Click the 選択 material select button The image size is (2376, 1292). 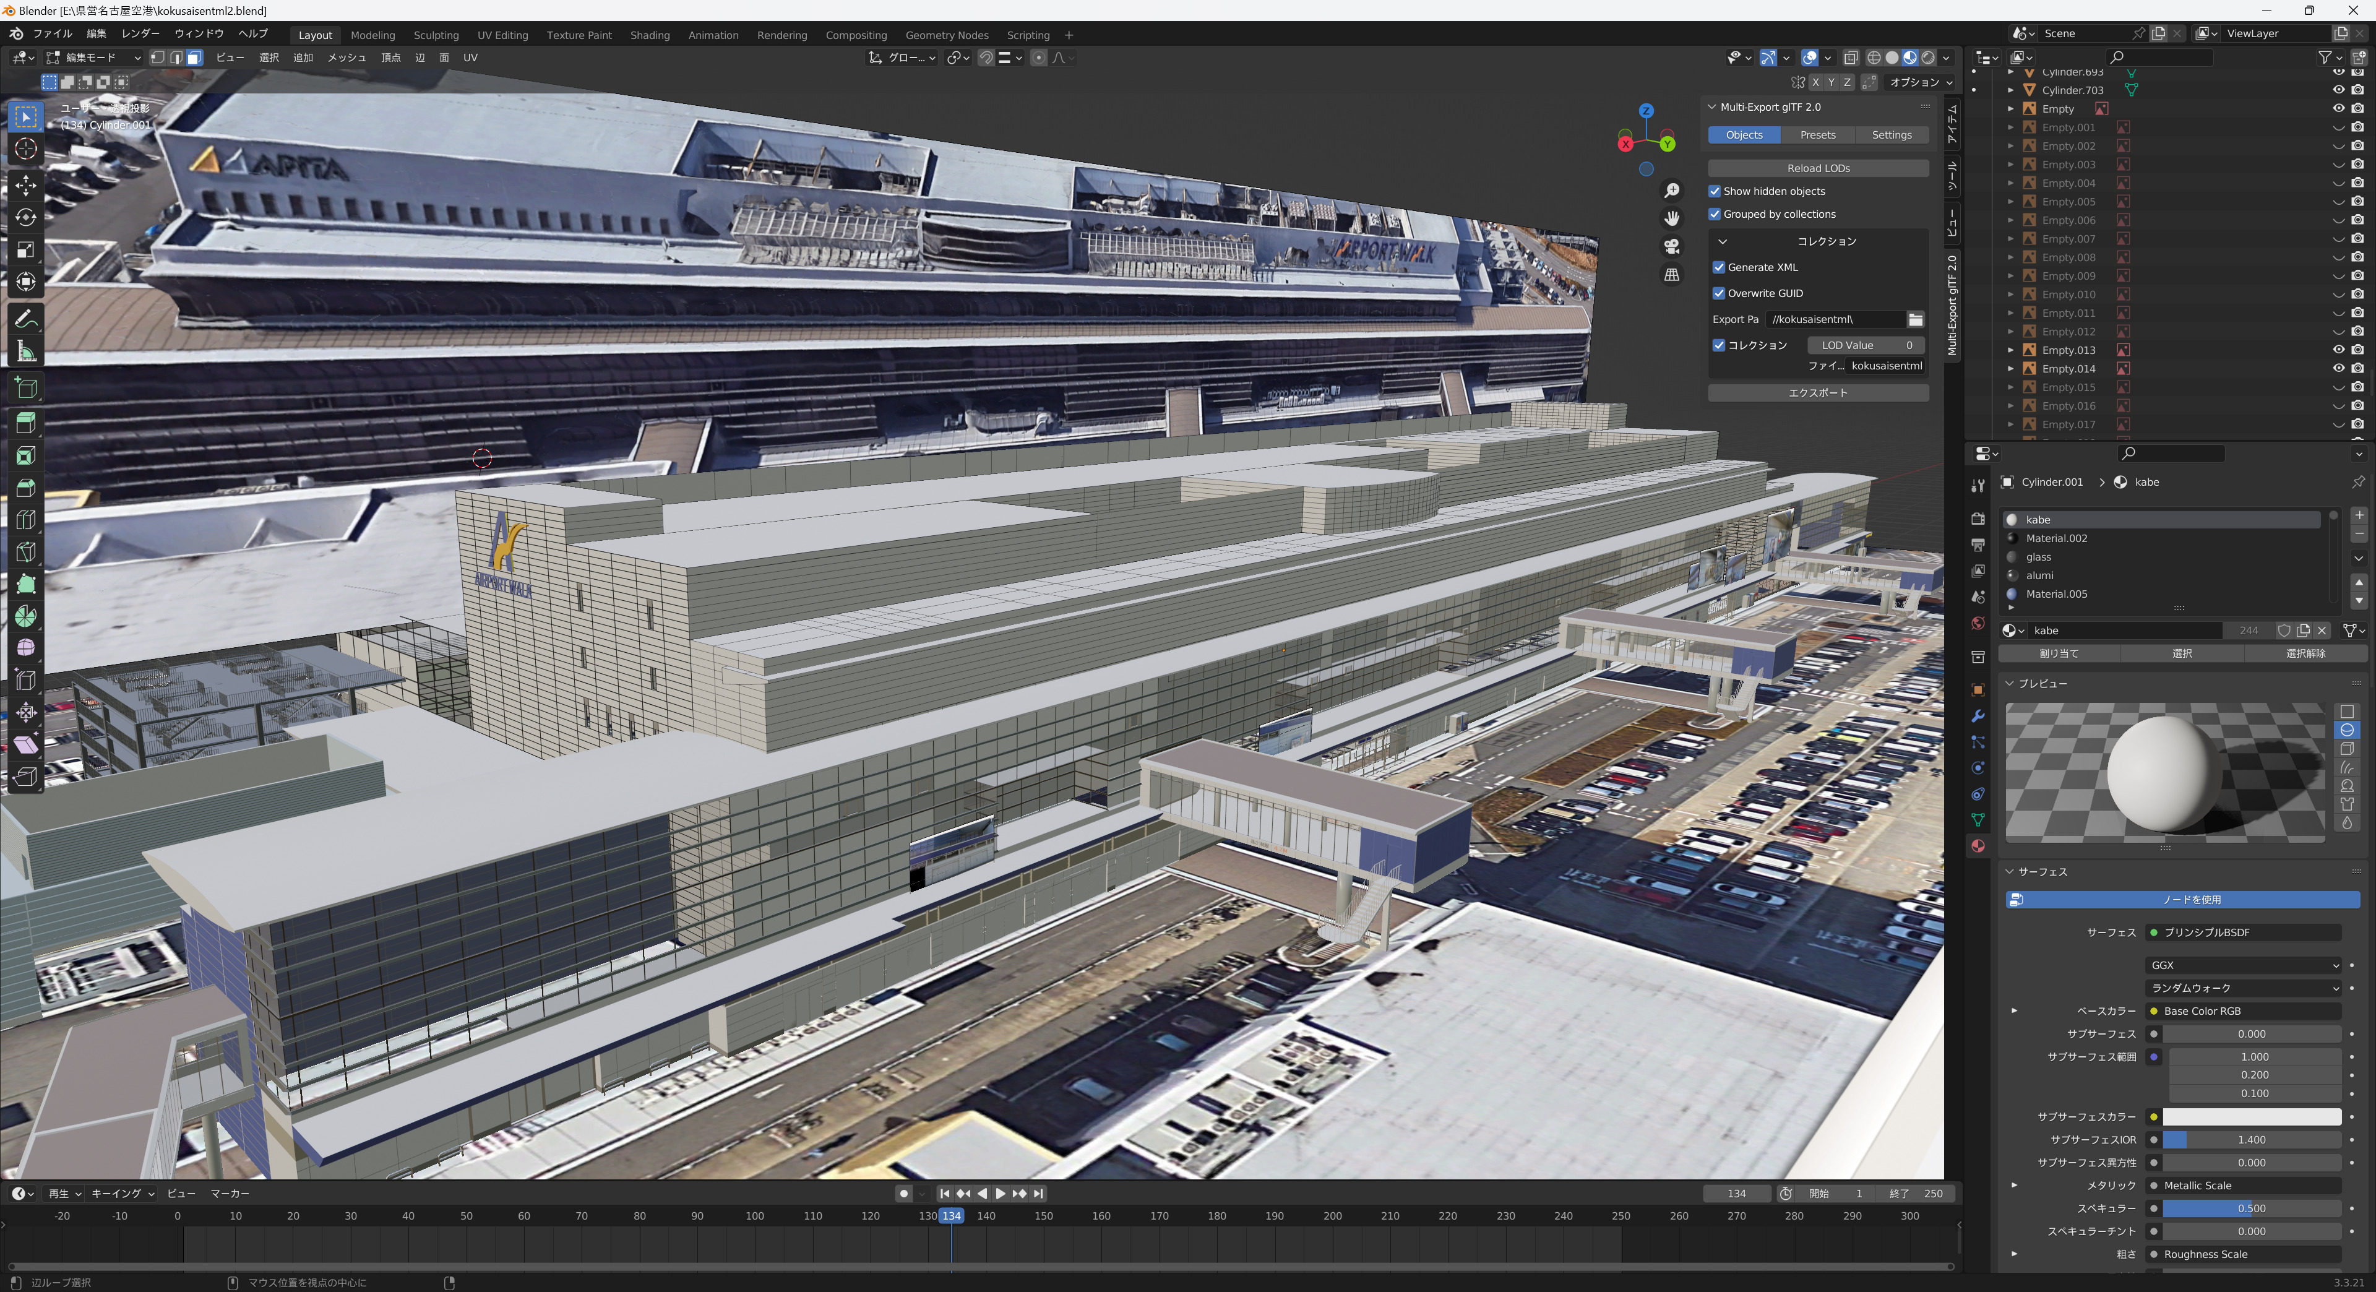click(x=2181, y=654)
